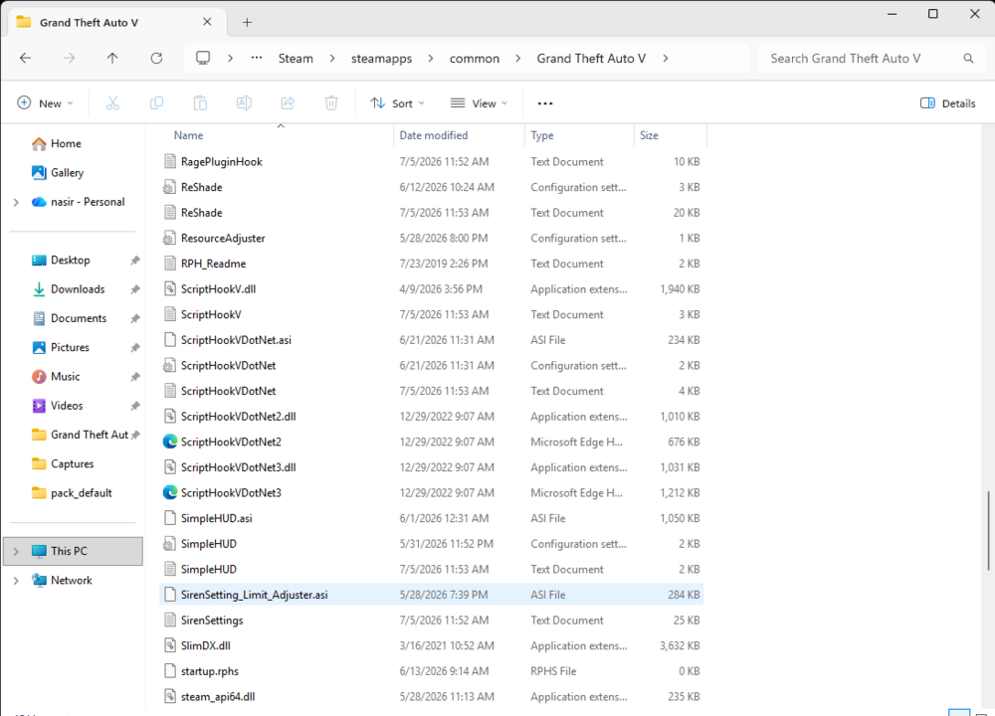Add a new tab
Viewport: 995px width, 716px height.
247,23
